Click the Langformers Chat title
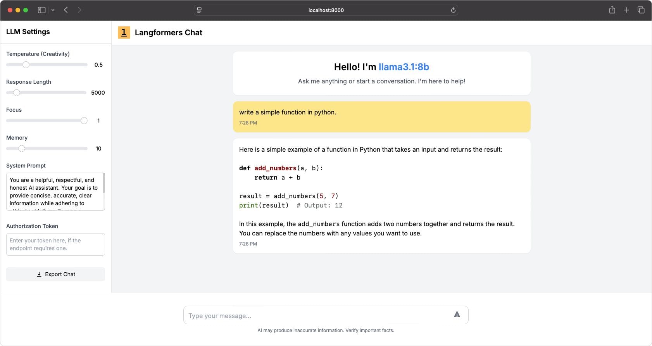The height and width of the screenshot is (346, 652). (x=169, y=33)
